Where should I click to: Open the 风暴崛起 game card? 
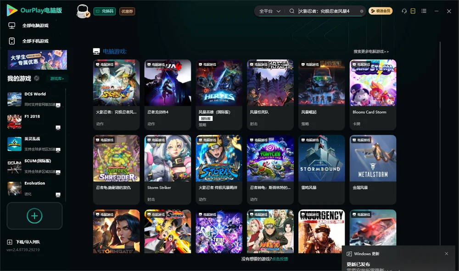[x=322, y=95]
